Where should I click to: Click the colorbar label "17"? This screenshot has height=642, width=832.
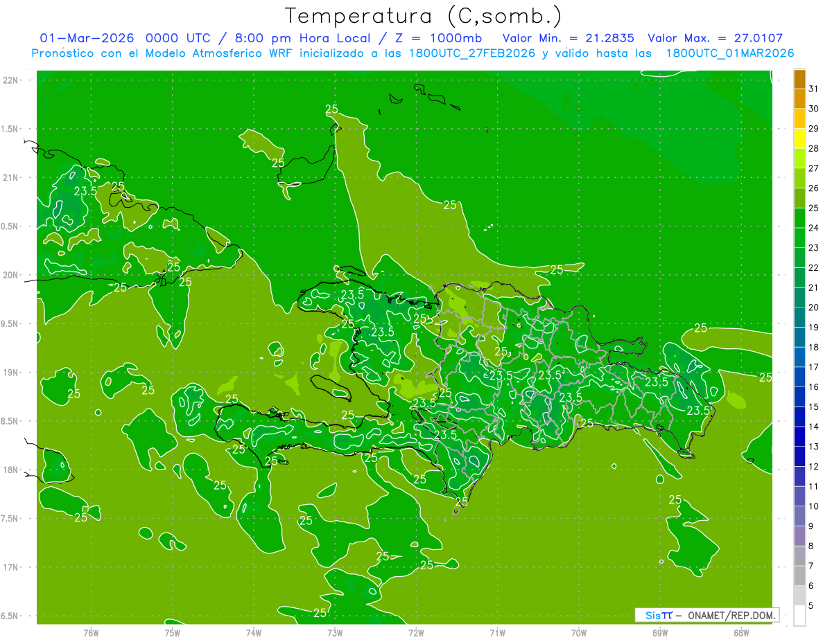[x=814, y=367]
